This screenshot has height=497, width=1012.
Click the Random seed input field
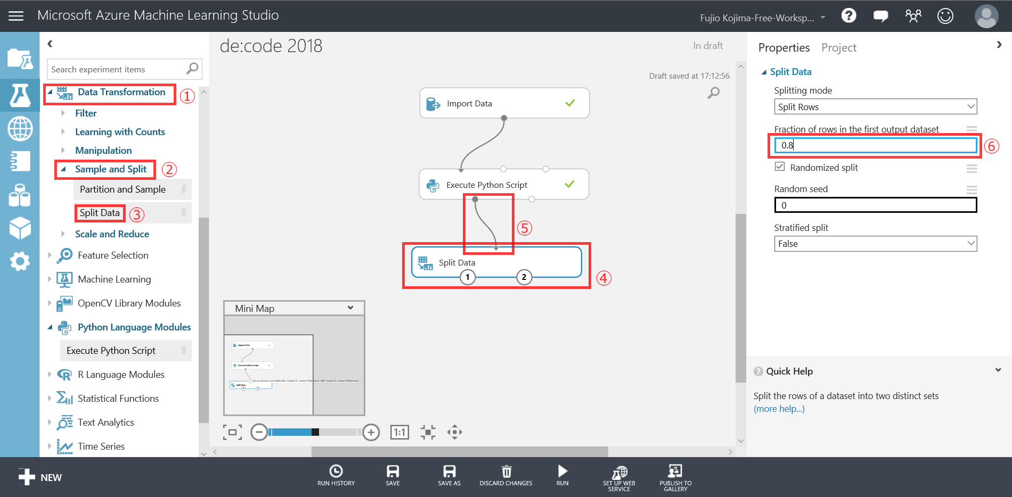(x=875, y=205)
